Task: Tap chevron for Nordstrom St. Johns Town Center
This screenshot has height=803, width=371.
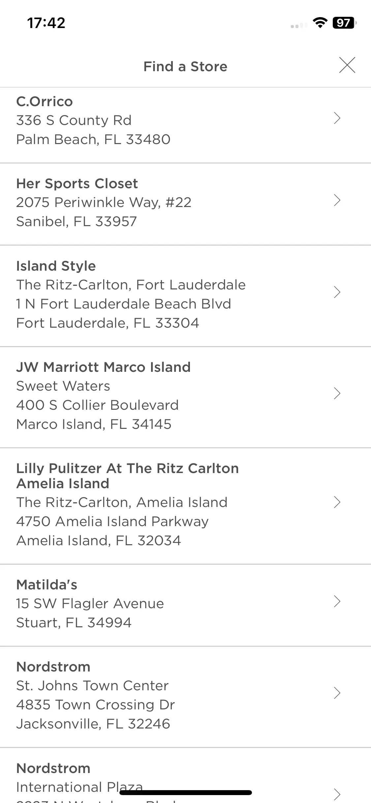Action: pos(337,693)
